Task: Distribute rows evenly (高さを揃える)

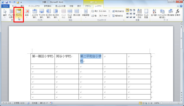Action: pyautogui.click(x=118, y=11)
